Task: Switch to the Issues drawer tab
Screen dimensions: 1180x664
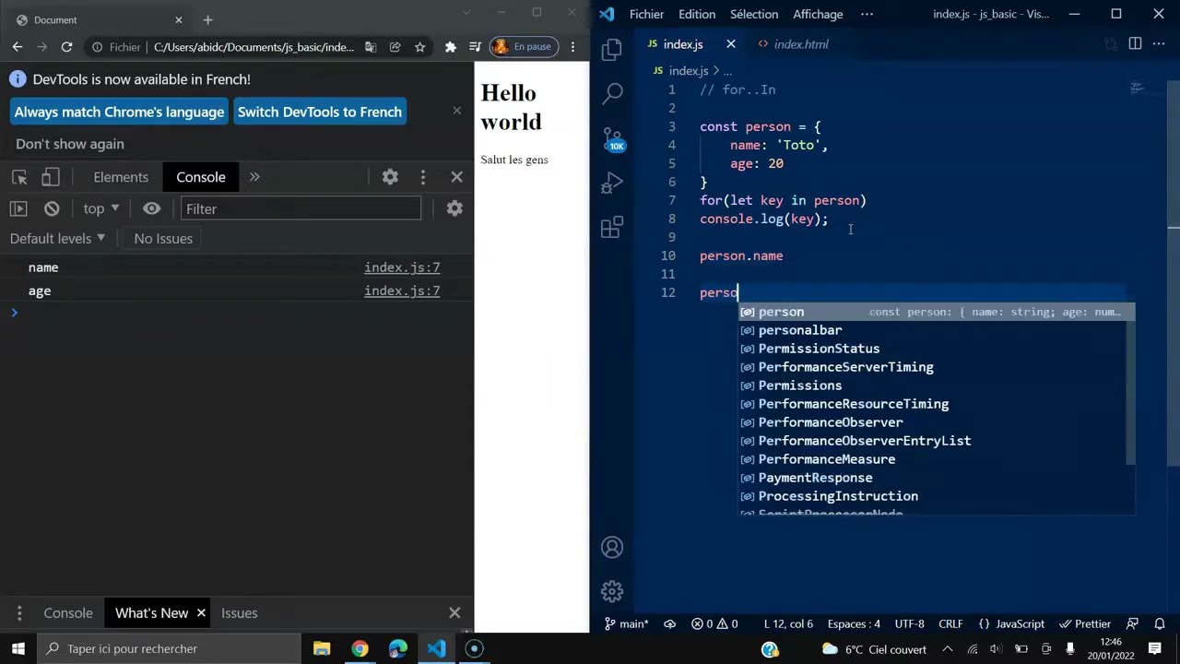Action: tap(239, 612)
